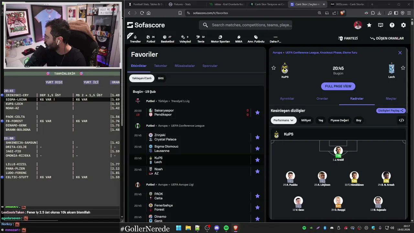This screenshot has width=414, height=233.
Task: Unfavorite the Sakaryaspor vs Pendikspor match
Action: pos(257,113)
